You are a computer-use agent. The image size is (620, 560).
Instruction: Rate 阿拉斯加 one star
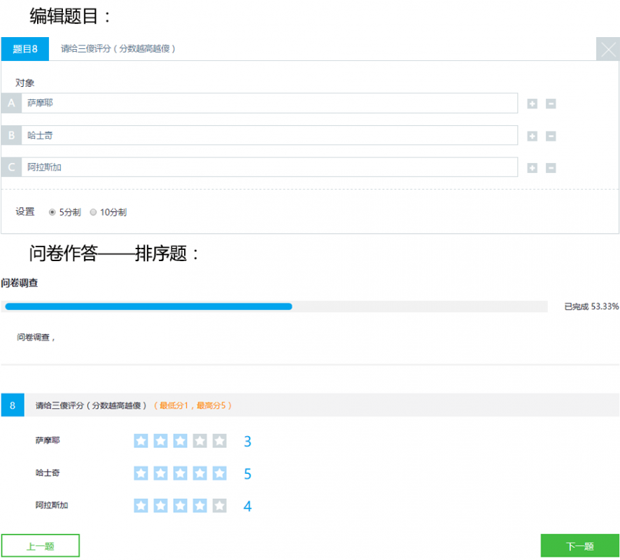(x=141, y=505)
